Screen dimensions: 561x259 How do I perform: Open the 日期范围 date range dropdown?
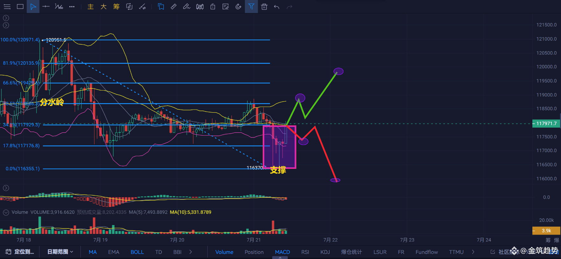click(x=60, y=252)
